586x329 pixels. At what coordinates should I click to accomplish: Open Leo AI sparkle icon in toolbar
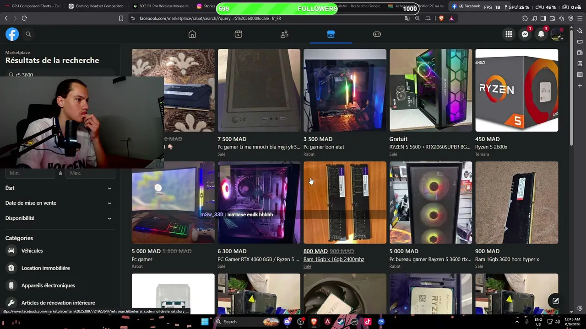(x=561, y=18)
